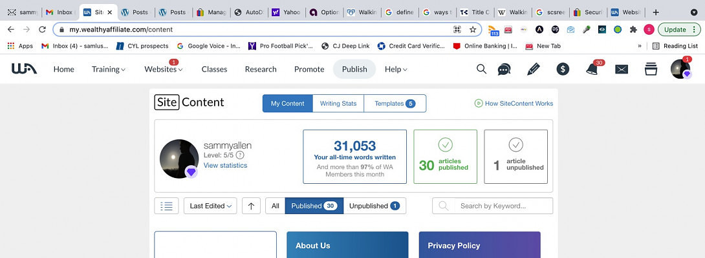Screen dimensions: 705x258
Task: Expand the Training menu
Action: tap(109, 70)
